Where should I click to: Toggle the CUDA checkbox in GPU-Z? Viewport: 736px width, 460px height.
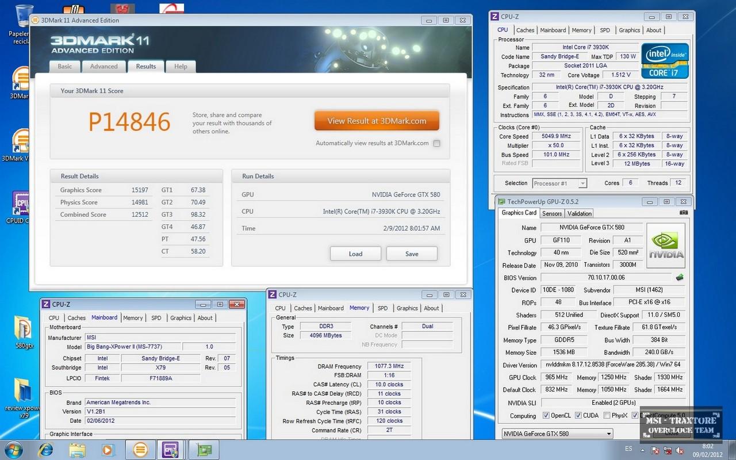click(578, 416)
